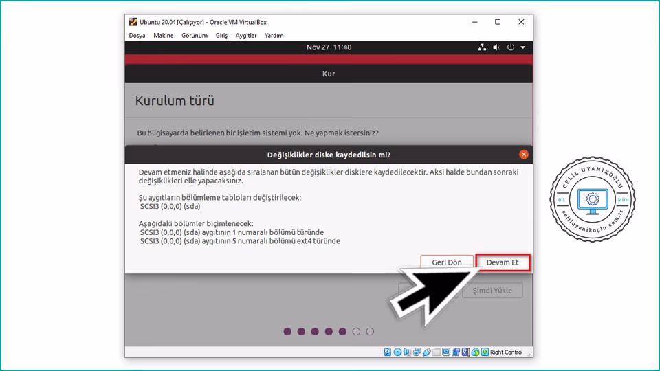This screenshot has width=660, height=371.
Task: Click the optical disk status icon
Action: click(398, 352)
